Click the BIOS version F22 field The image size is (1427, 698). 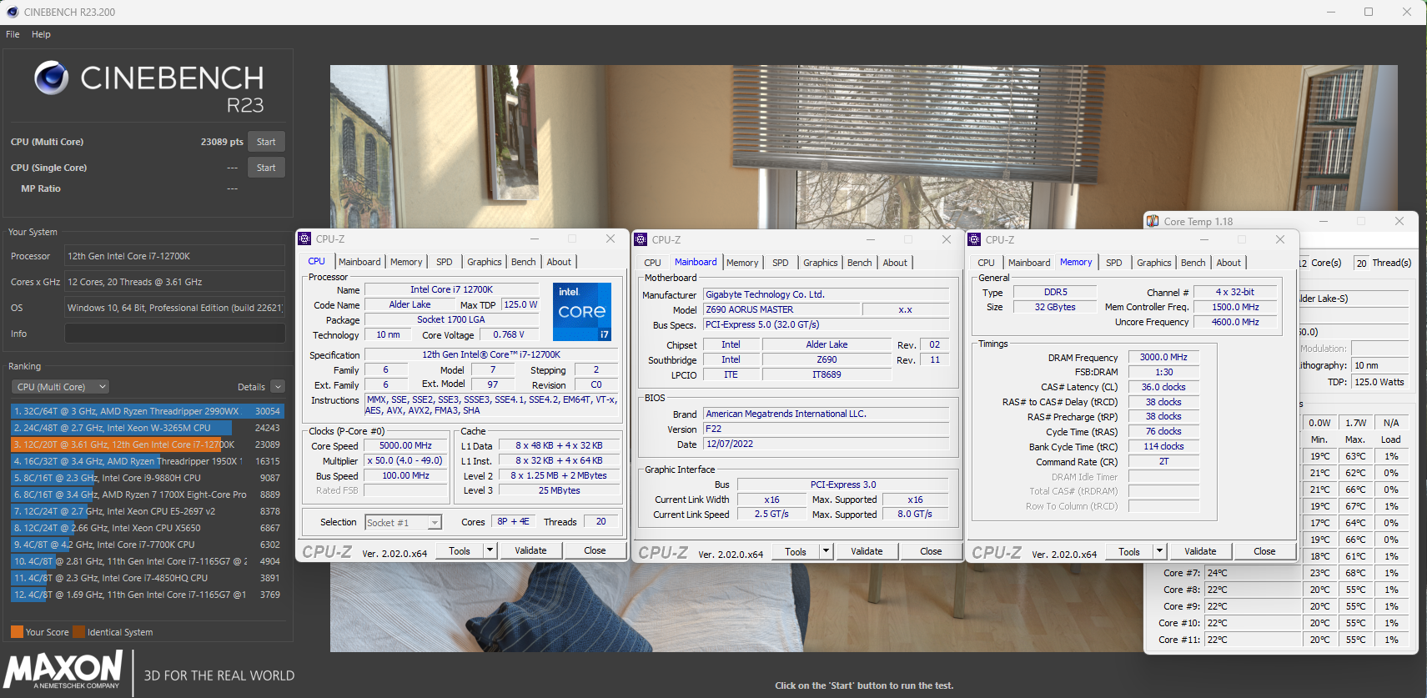[826, 429]
